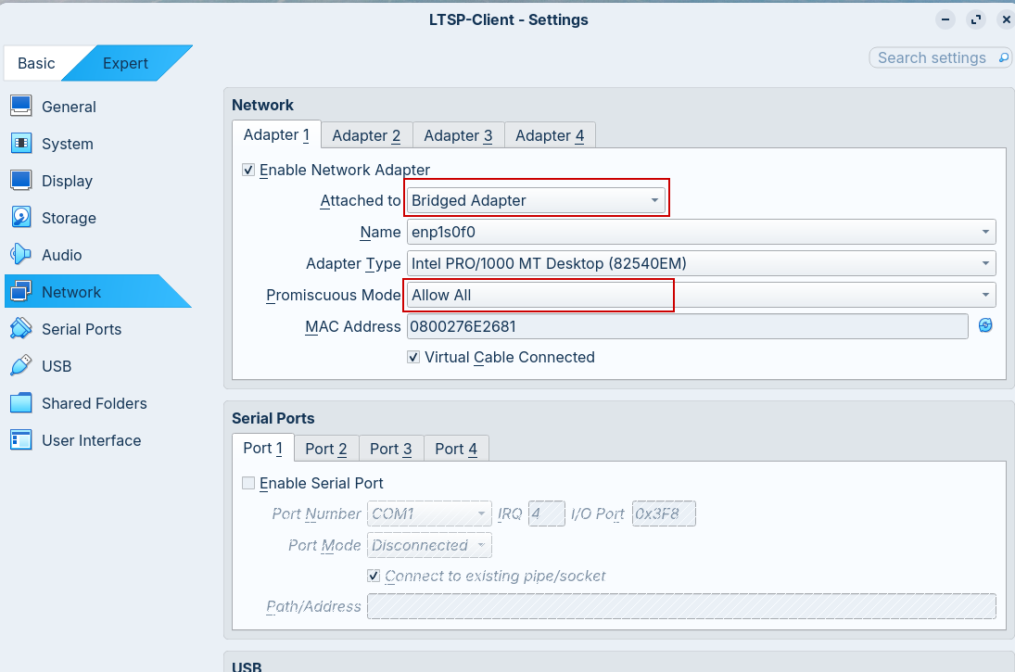The image size is (1015, 672).
Task: Open the General settings monitor icon
Action: click(x=20, y=107)
